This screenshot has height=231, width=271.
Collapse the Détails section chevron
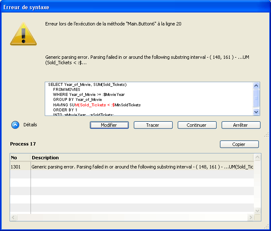[x=15, y=125]
